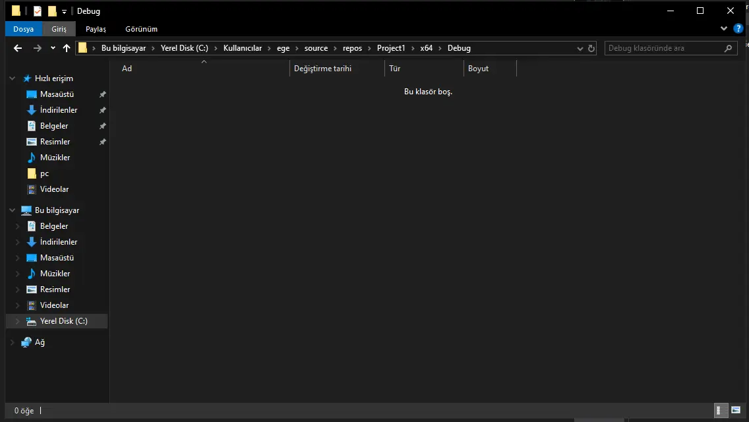The height and width of the screenshot is (422, 749).
Task: Click Project1 breadcrumb segment
Action: 391,48
